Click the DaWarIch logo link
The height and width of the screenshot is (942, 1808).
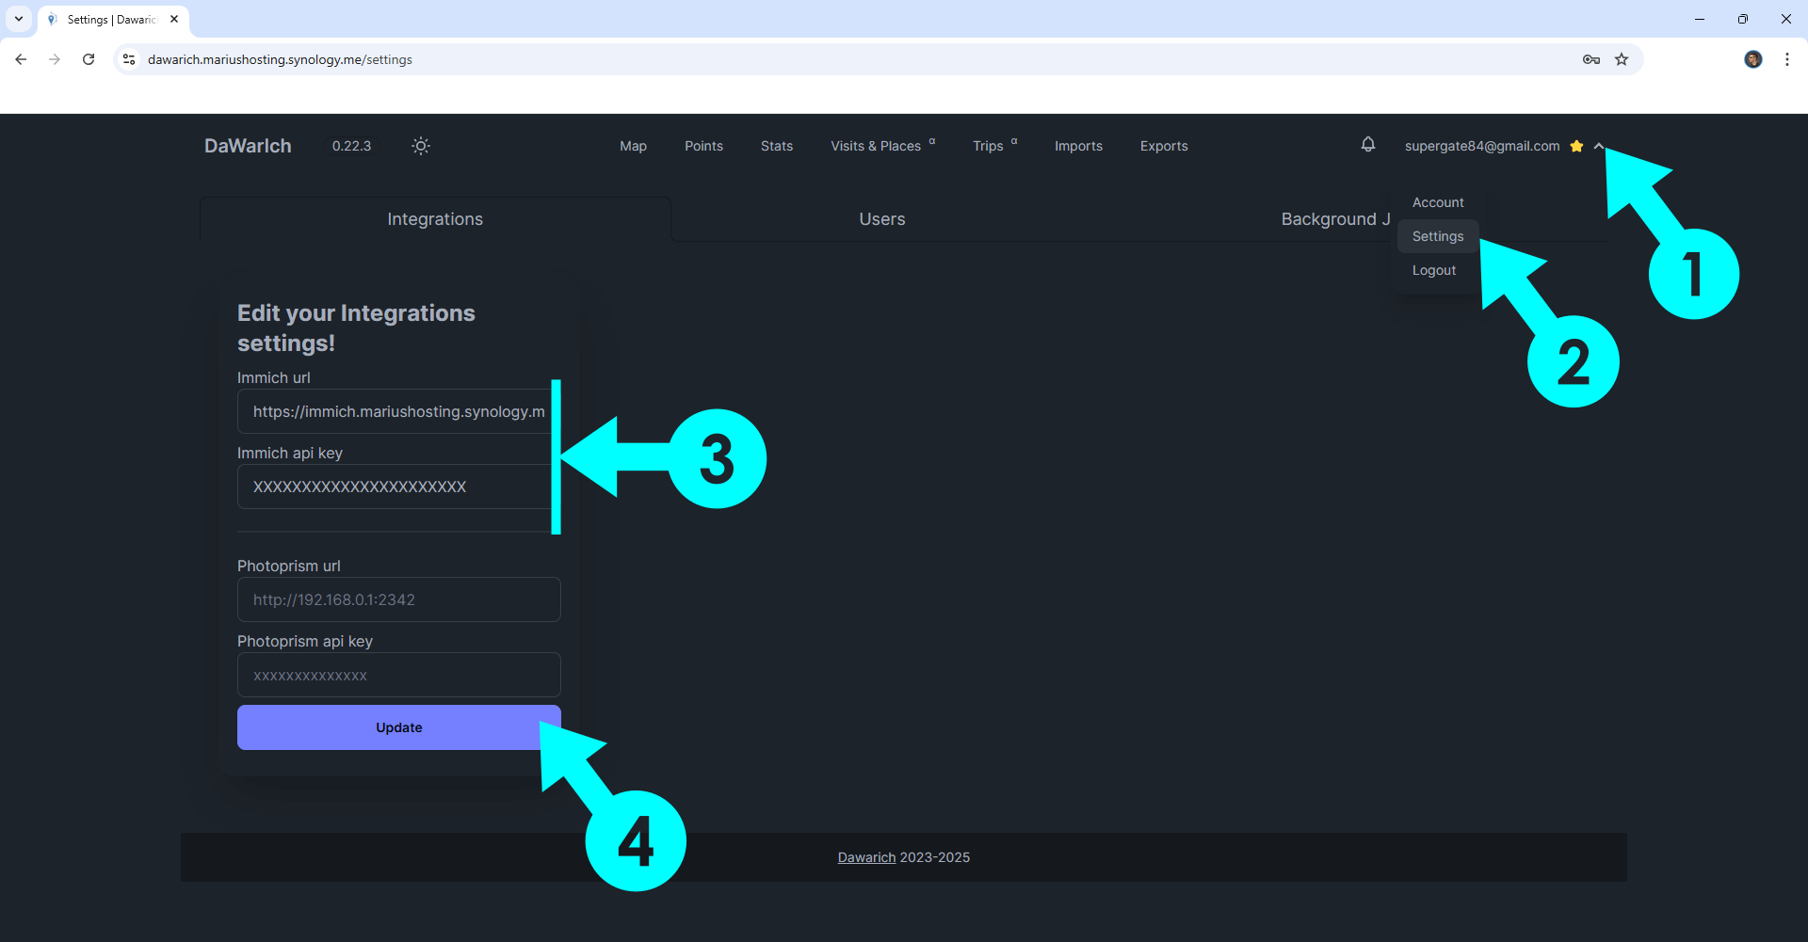[x=248, y=146]
